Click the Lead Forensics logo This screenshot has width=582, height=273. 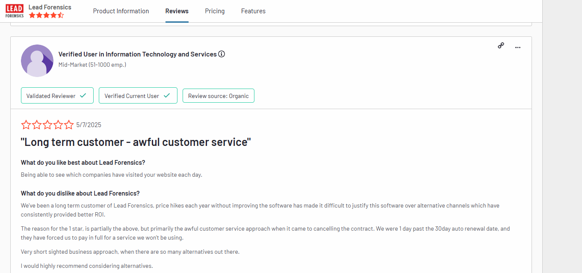coord(15,11)
